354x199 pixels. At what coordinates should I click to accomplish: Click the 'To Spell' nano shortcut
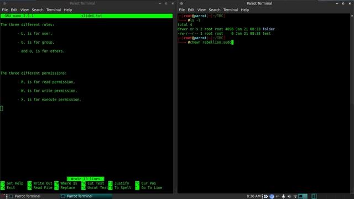point(123,187)
